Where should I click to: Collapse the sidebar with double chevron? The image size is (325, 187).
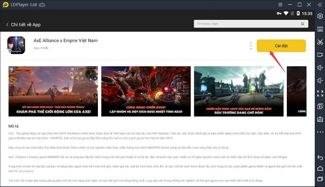(320, 4)
